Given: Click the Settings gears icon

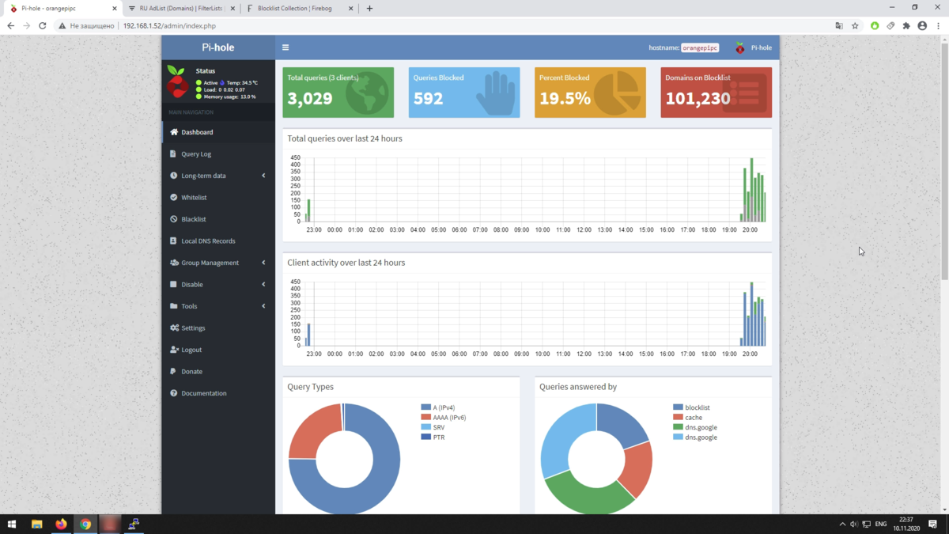Looking at the screenshot, I should point(174,328).
